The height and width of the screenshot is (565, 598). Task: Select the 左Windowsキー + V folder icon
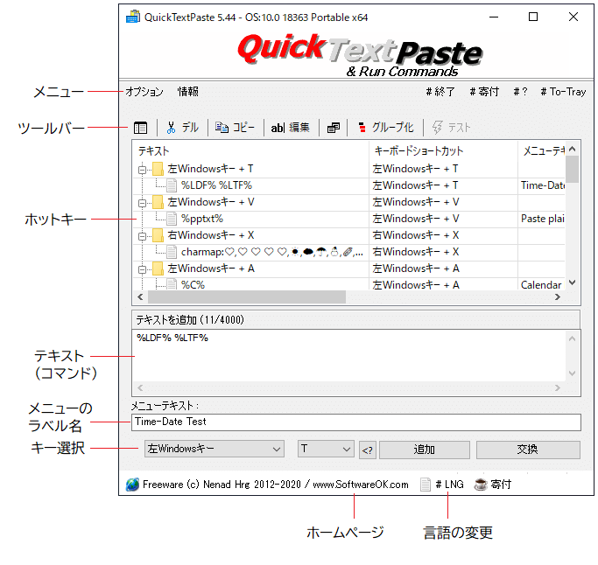click(x=158, y=202)
